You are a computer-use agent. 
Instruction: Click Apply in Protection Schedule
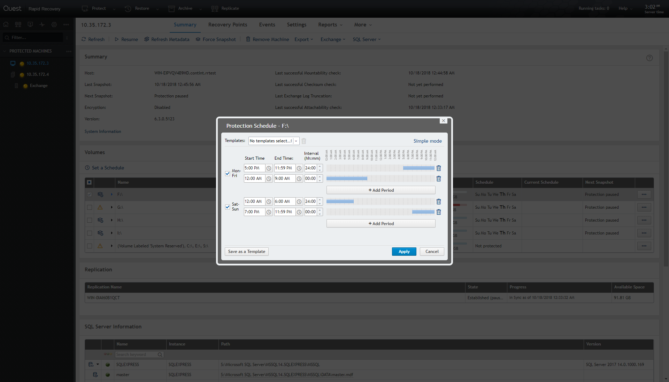click(404, 252)
